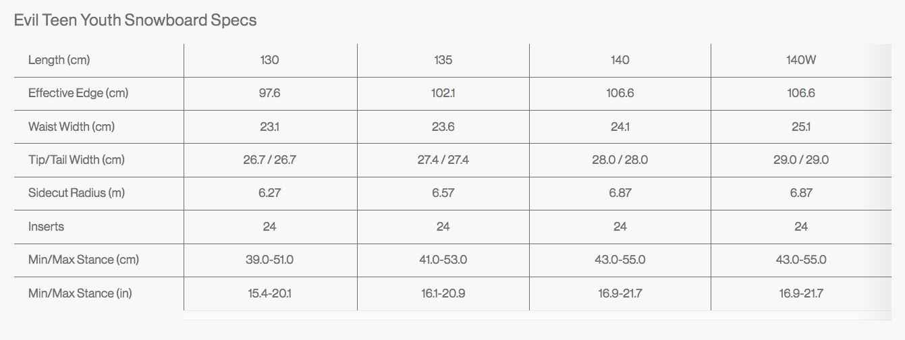The width and height of the screenshot is (905, 340).
Task: Click the 'Min/Max Stance (in)' row label
Action: 80,293
